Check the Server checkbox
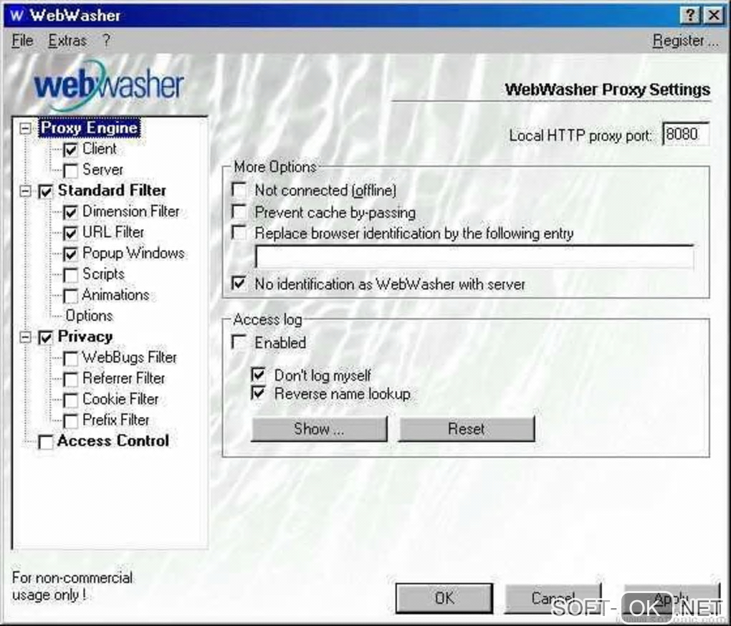The height and width of the screenshot is (626, 731). (x=70, y=171)
